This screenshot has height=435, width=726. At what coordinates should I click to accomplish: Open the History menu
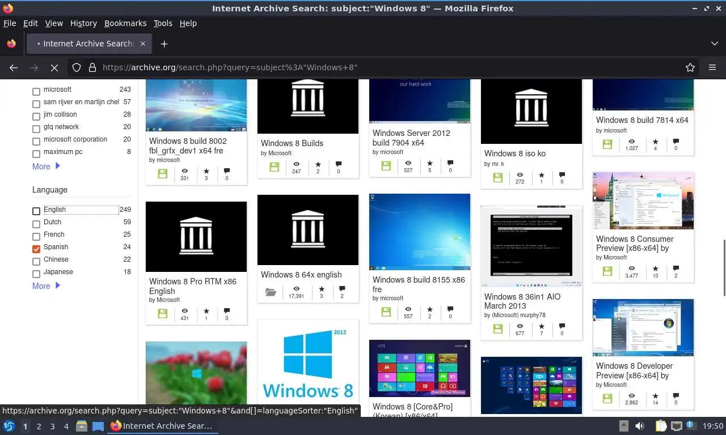point(83,23)
